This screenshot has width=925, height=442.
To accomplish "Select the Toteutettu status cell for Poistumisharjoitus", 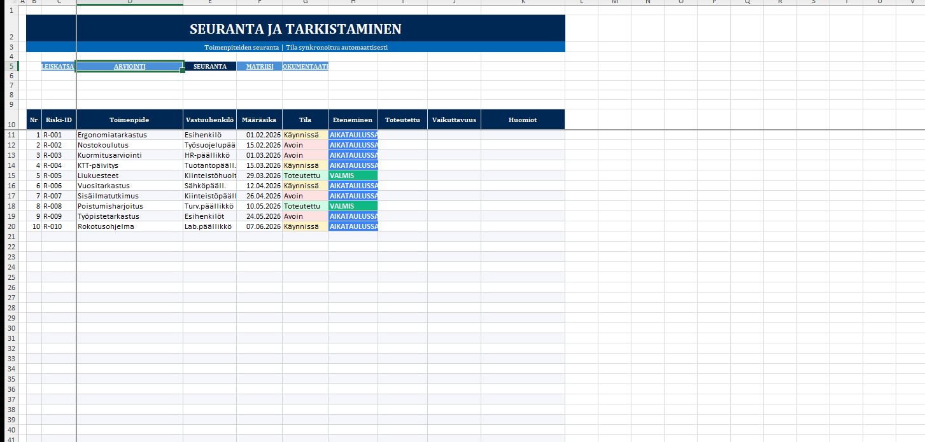I will click(x=305, y=206).
